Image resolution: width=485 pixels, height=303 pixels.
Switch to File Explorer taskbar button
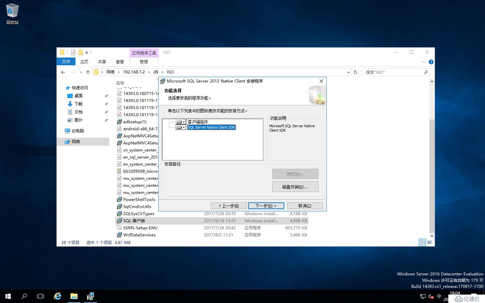pyautogui.click(x=74, y=296)
